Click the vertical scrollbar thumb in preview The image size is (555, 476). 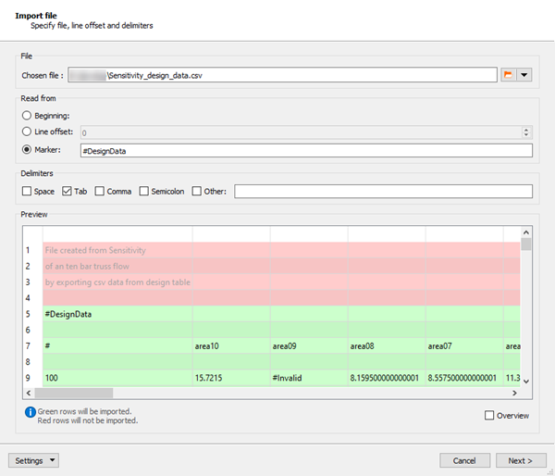pyautogui.click(x=526, y=244)
